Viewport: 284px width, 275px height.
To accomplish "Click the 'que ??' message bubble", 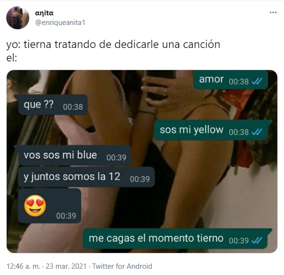I will pyautogui.click(x=51, y=105).
